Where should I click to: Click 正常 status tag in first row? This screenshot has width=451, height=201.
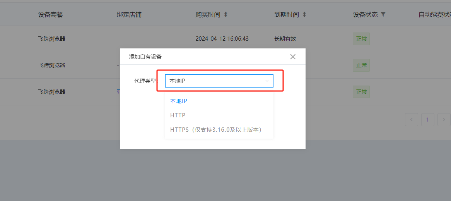point(361,39)
